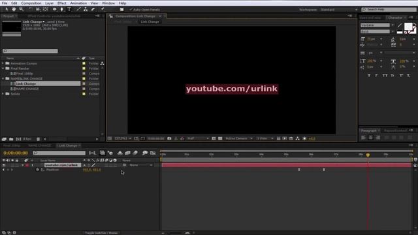Hide the youtube.com/urlink layer with eye toggle
Viewport: 418px width, 235px height.
point(4,165)
